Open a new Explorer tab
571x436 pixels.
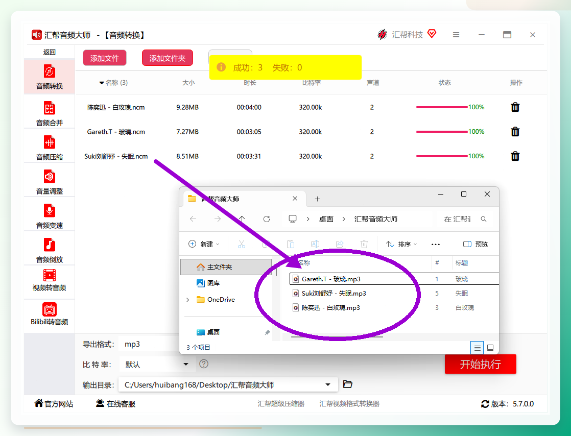318,199
